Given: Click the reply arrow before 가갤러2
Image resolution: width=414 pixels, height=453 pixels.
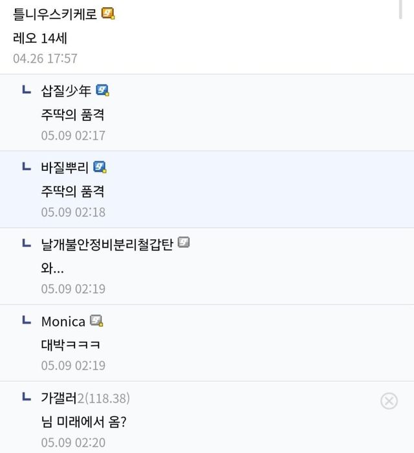Looking at the screenshot, I should tap(27, 396).
